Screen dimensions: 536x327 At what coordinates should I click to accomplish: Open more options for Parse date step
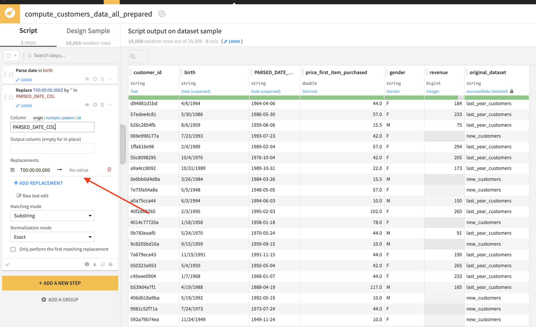pos(110,79)
